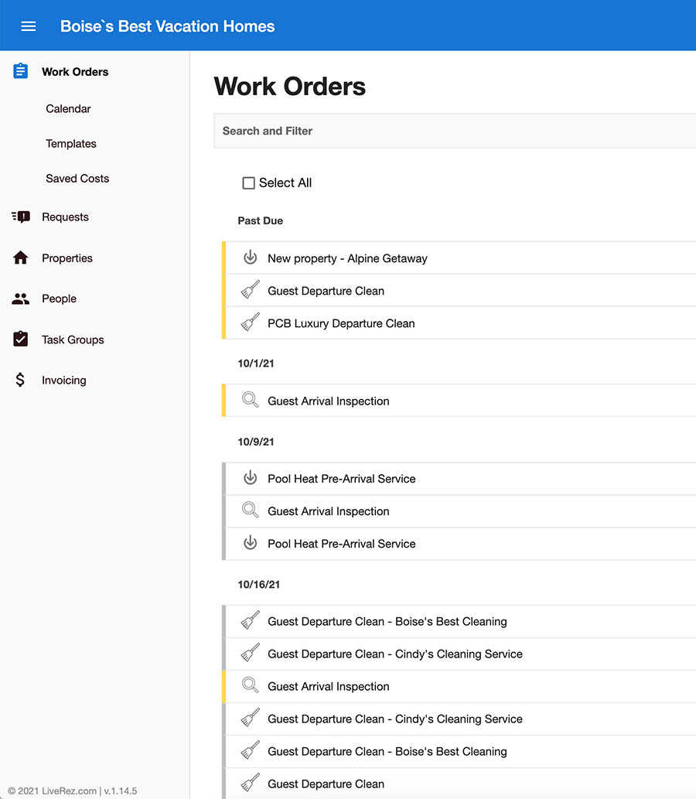Click the Search and Filter field
Screen dimensions: 696x799
click(455, 131)
